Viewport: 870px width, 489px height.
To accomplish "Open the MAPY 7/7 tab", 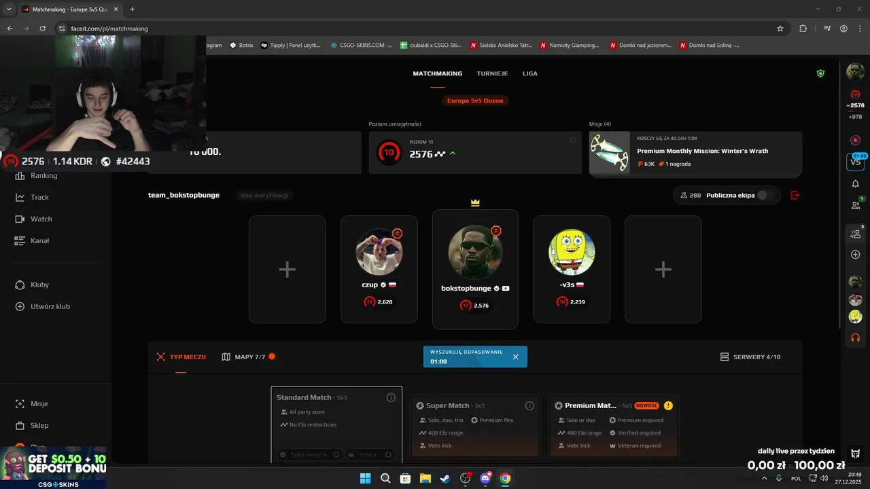I will [249, 357].
